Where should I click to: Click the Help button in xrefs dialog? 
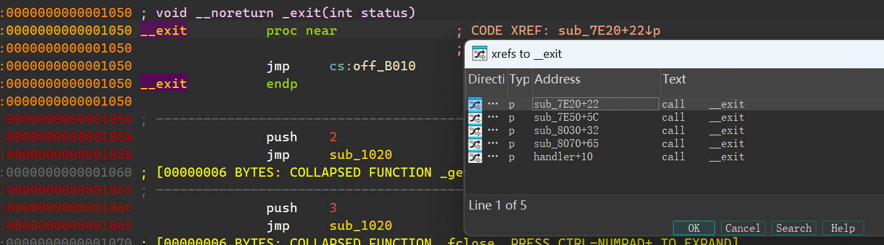click(x=843, y=228)
